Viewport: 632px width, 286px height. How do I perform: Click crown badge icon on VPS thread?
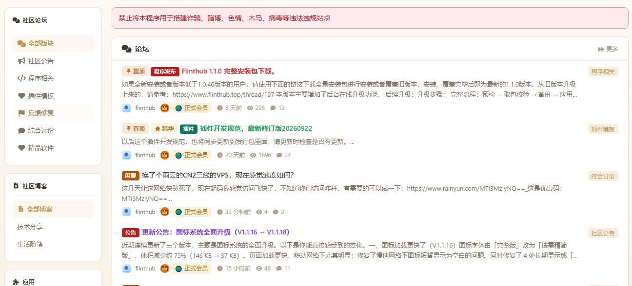pos(165,212)
